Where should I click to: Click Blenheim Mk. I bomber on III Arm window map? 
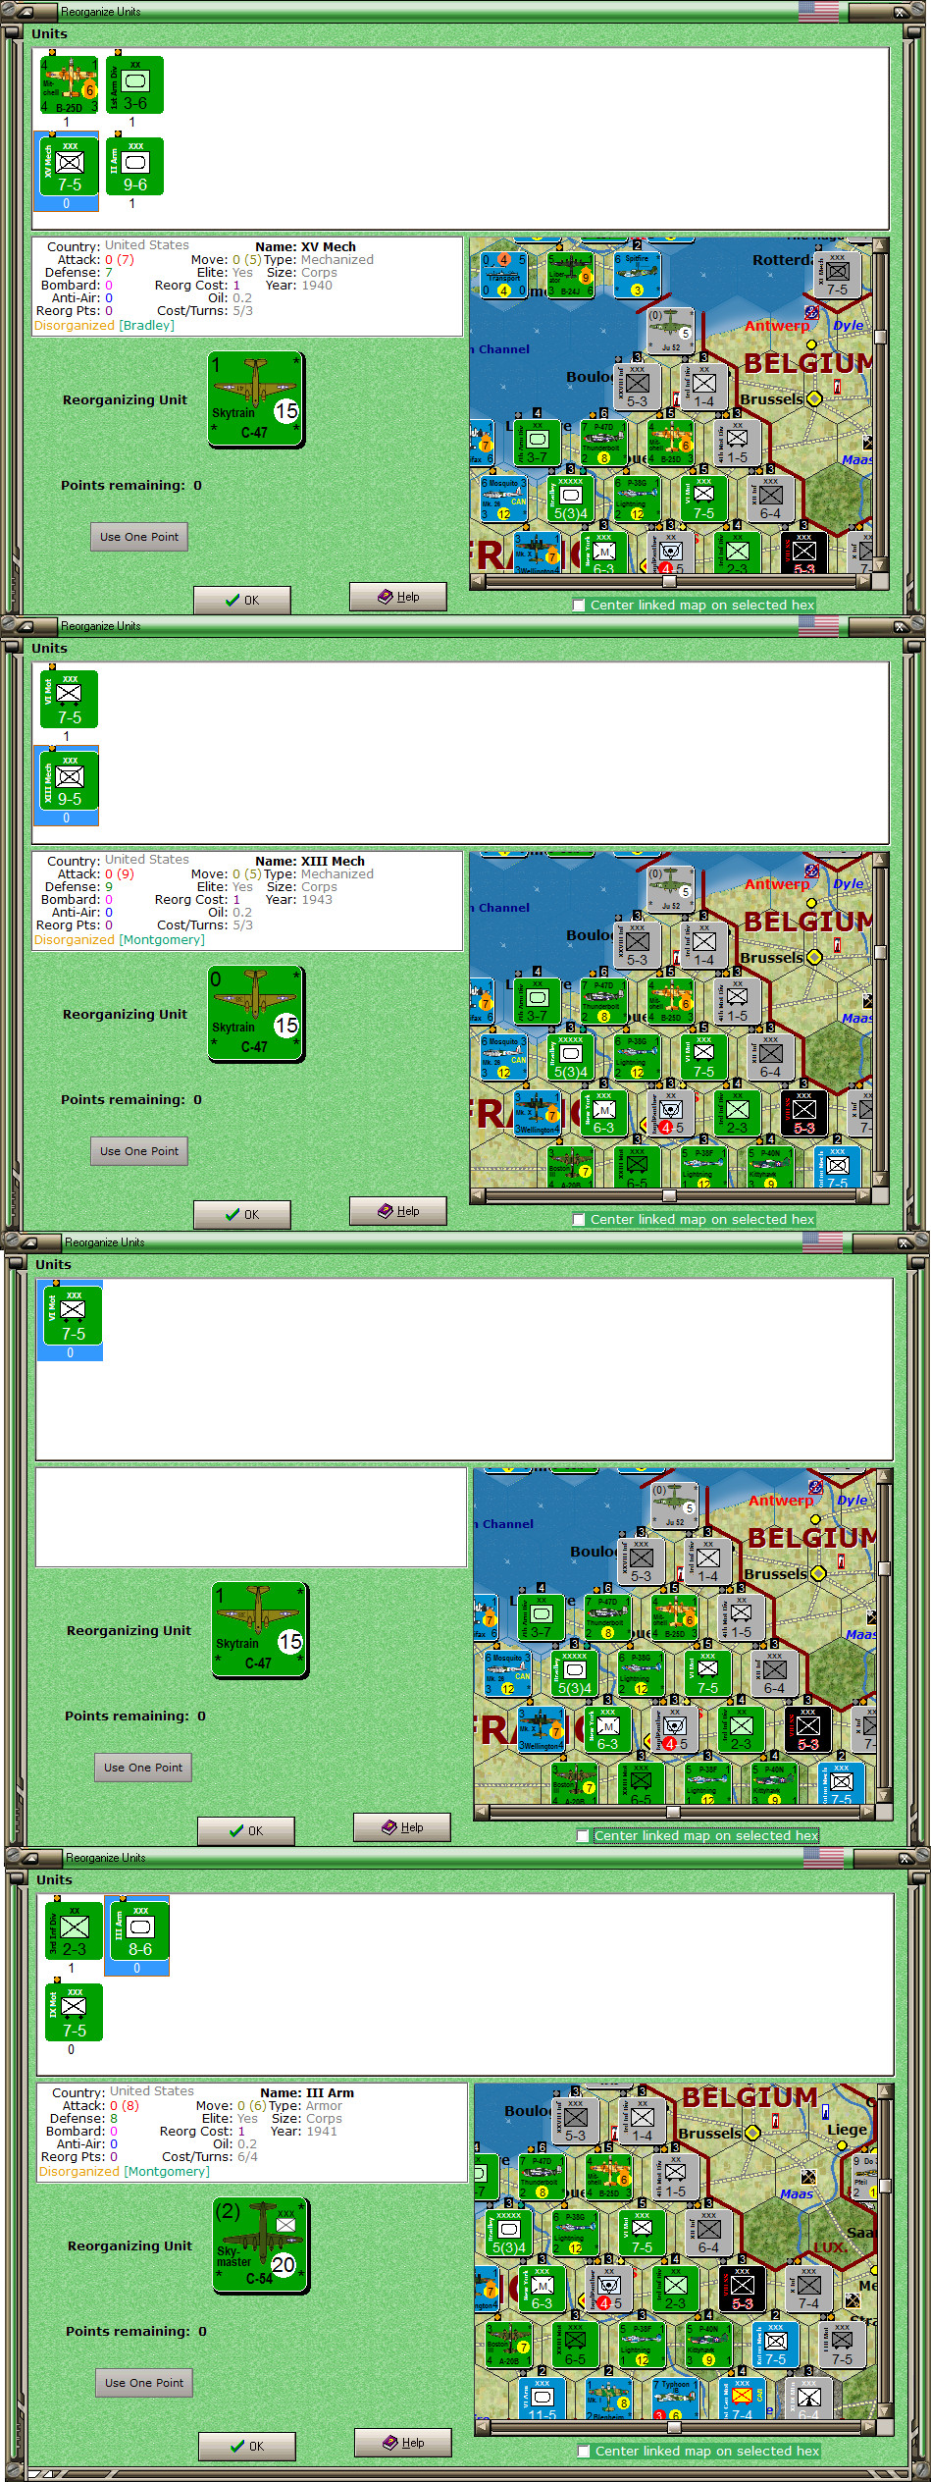click(x=608, y=2400)
